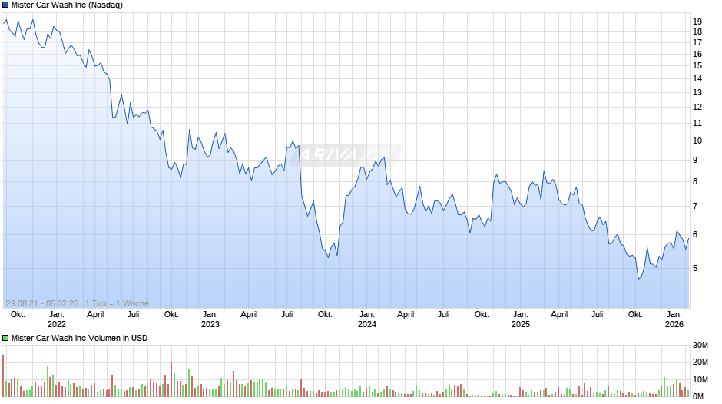The image size is (722, 404).
Task: Click the price axis label 14
Action: [x=697, y=79]
